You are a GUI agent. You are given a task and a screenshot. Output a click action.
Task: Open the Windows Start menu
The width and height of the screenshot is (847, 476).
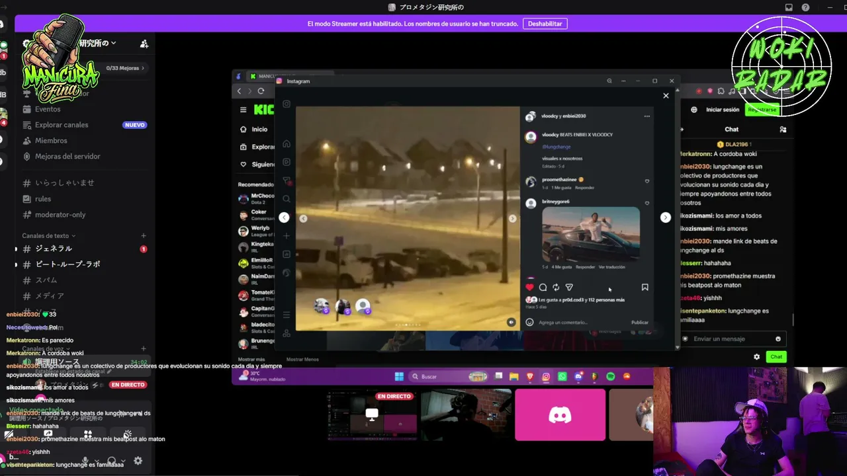click(x=399, y=377)
